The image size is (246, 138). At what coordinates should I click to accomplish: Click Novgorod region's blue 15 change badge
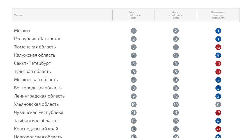point(218,136)
